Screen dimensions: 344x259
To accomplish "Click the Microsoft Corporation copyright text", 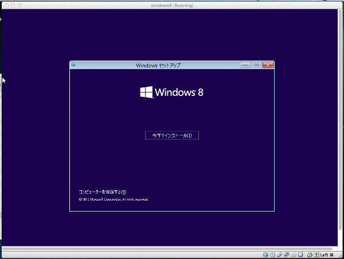I will (x=114, y=200).
